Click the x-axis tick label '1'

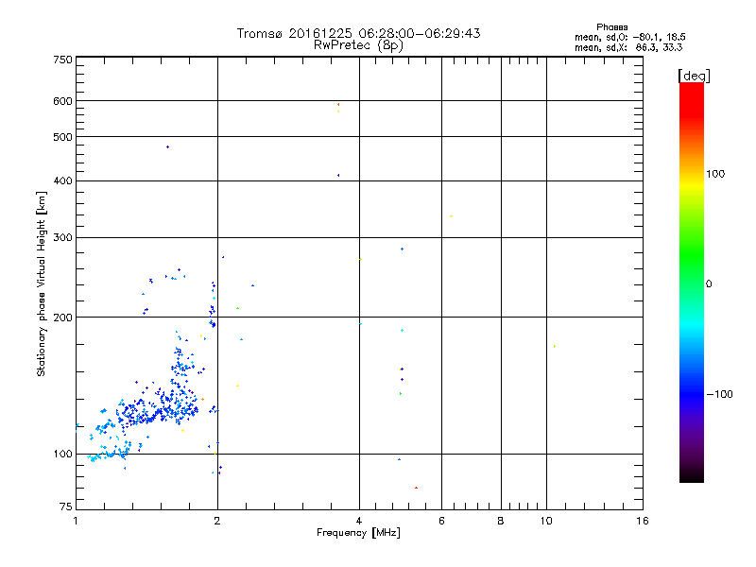76,521
